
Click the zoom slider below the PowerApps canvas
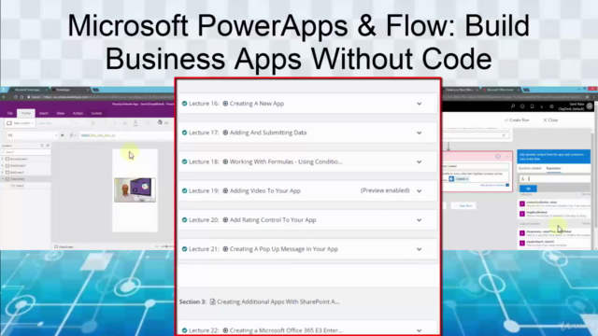[x=166, y=246]
